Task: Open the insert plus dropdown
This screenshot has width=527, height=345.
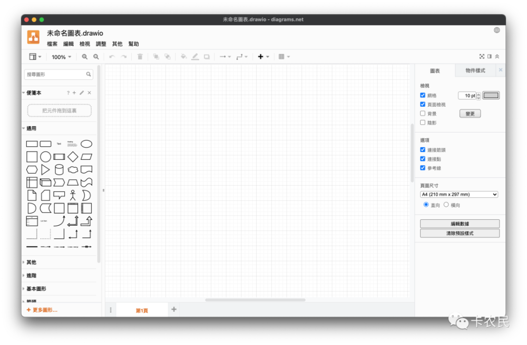Action: pyautogui.click(x=263, y=57)
